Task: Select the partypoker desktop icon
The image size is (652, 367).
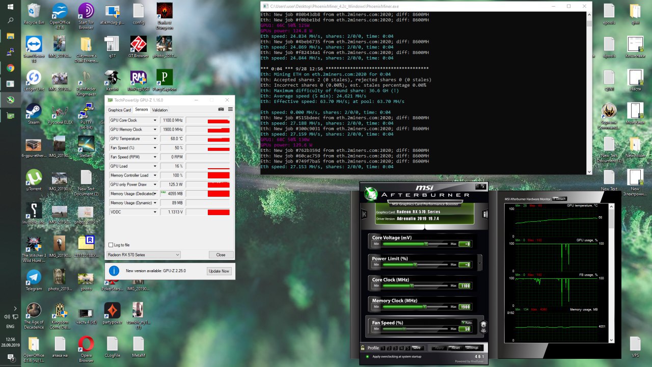Action: (x=112, y=313)
